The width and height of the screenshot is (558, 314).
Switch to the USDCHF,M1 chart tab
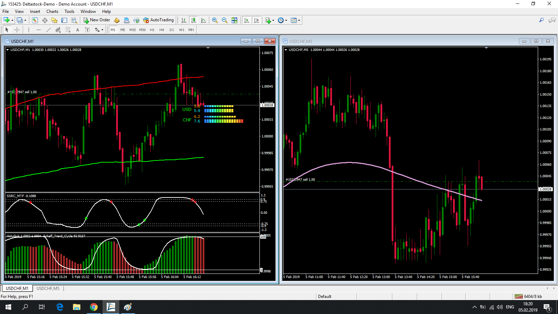click(17, 289)
